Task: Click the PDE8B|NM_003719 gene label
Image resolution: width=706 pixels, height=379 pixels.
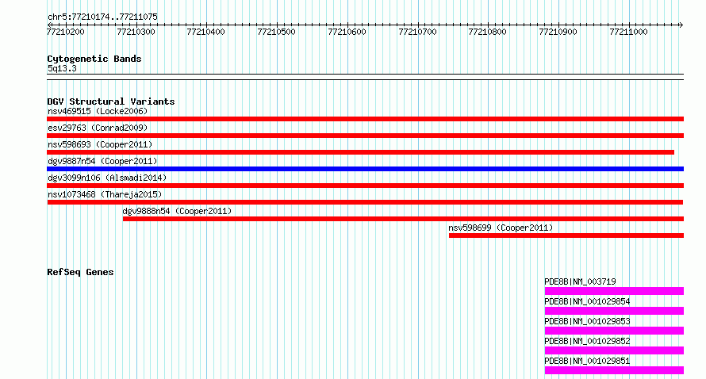Action: click(x=580, y=281)
